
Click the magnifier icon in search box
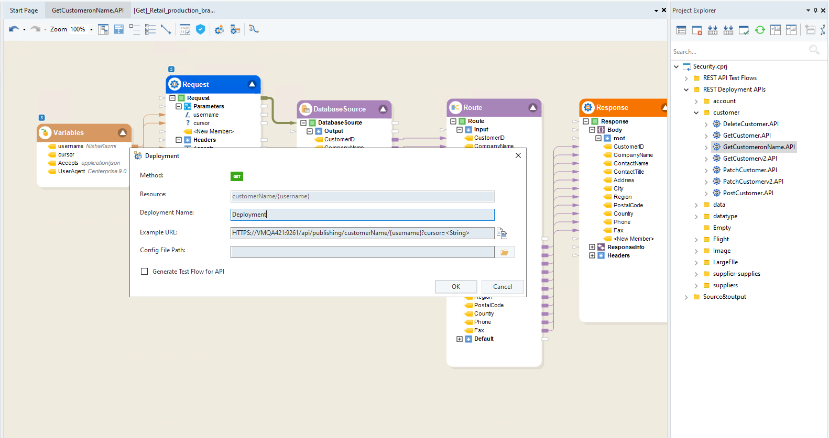[814, 50]
